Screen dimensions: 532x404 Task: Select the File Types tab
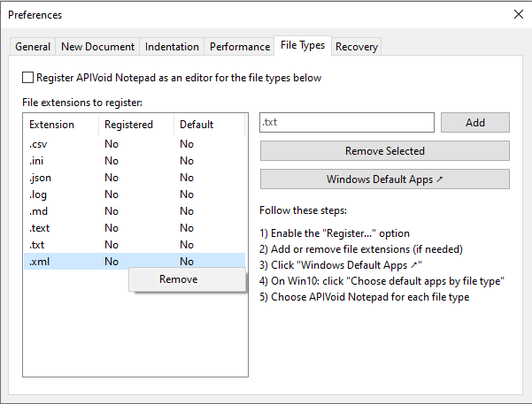coord(303,45)
